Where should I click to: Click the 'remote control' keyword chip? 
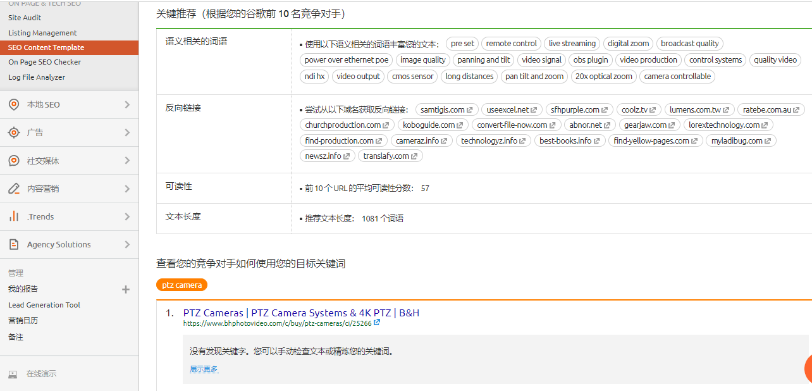(x=511, y=44)
